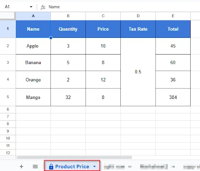Viewport: 200px width, 171px height.
Task: Click the Tax Rate header cell
Action: click(138, 29)
